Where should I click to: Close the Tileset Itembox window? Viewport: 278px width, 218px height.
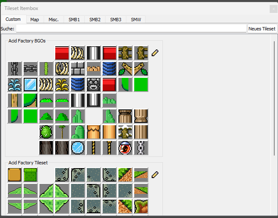tap(273, 9)
